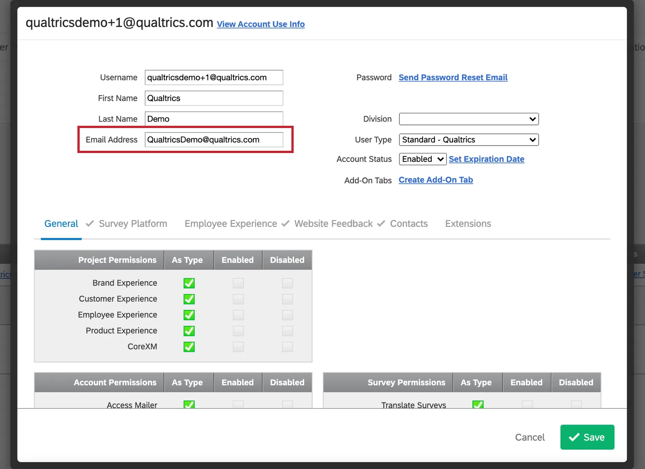Click Send Password Reset Email
The height and width of the screenshot is (469, 645).
(453, 77)
